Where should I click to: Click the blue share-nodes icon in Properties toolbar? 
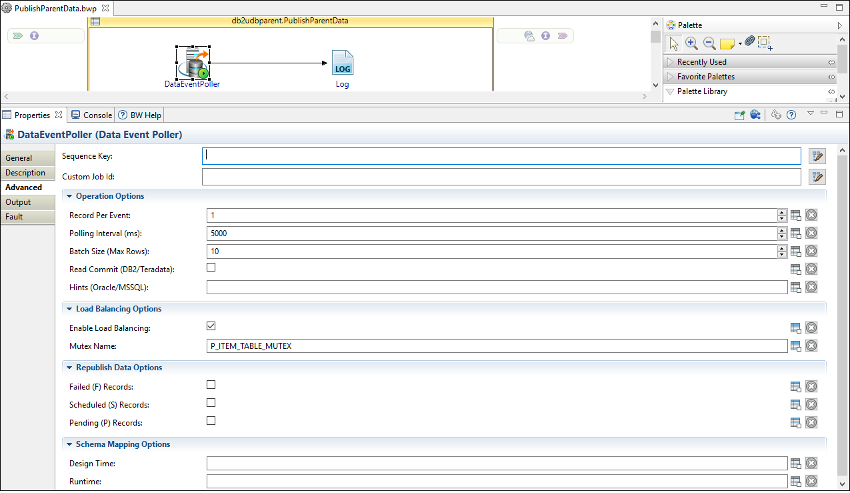pyautogui.click(x=755, y=115)
